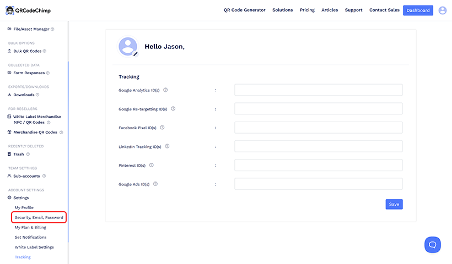Click info icon next to Pinterest ID(s)
Image resolution: width=452 pixels, height=264 pixels.
tap(151, 165)
